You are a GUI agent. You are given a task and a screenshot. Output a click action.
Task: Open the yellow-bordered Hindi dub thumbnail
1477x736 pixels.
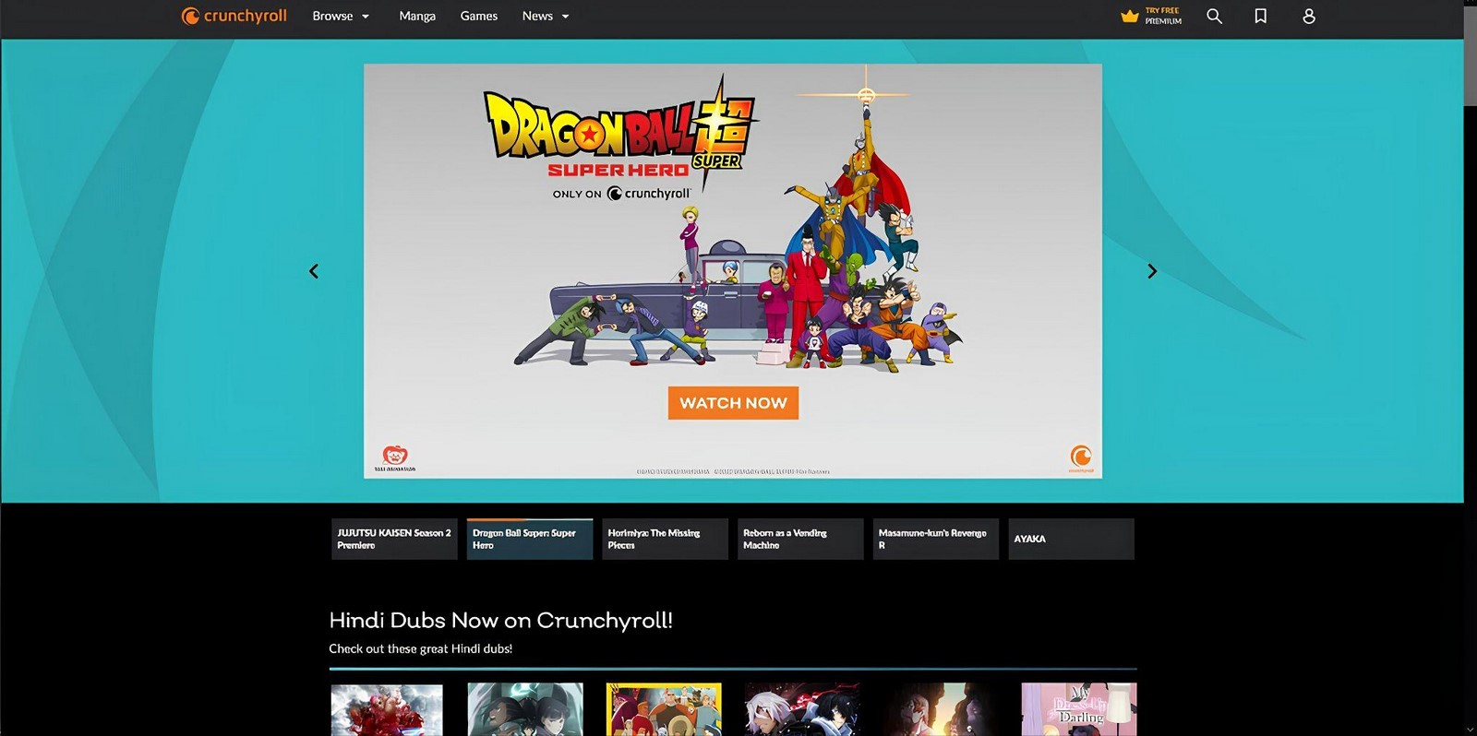click(664, 709)
